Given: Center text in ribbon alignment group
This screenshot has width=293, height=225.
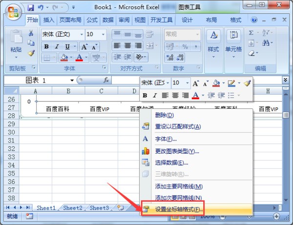Looking at the screenshot, I should pos(128,45).
